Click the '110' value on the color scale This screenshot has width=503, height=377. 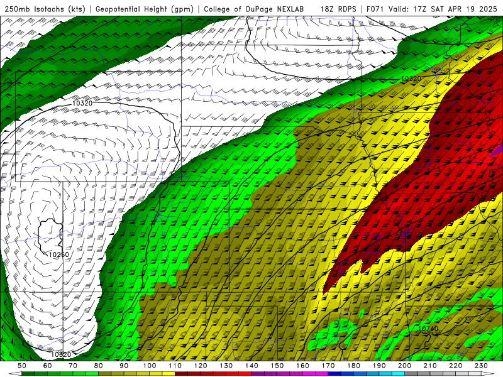tap(175, 366)
